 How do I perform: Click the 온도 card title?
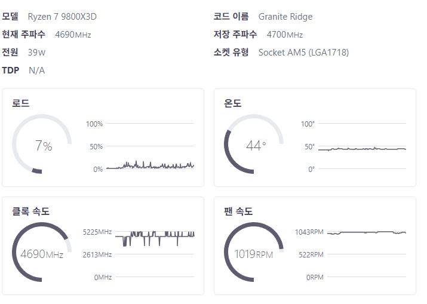click(232, 103)
